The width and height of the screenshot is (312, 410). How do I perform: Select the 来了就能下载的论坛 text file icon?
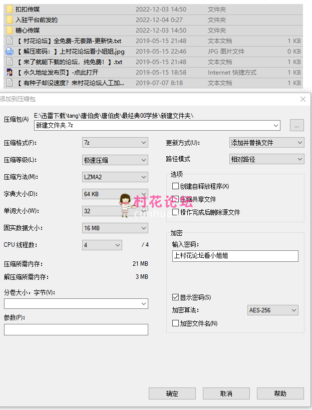[x=10, y=62]
